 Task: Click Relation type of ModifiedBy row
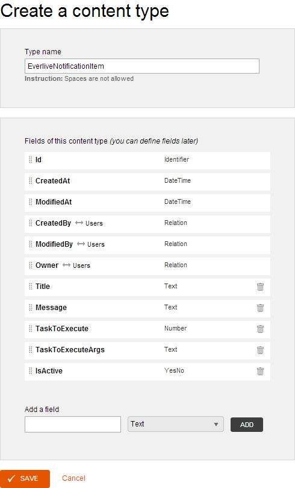coord(176,244)
